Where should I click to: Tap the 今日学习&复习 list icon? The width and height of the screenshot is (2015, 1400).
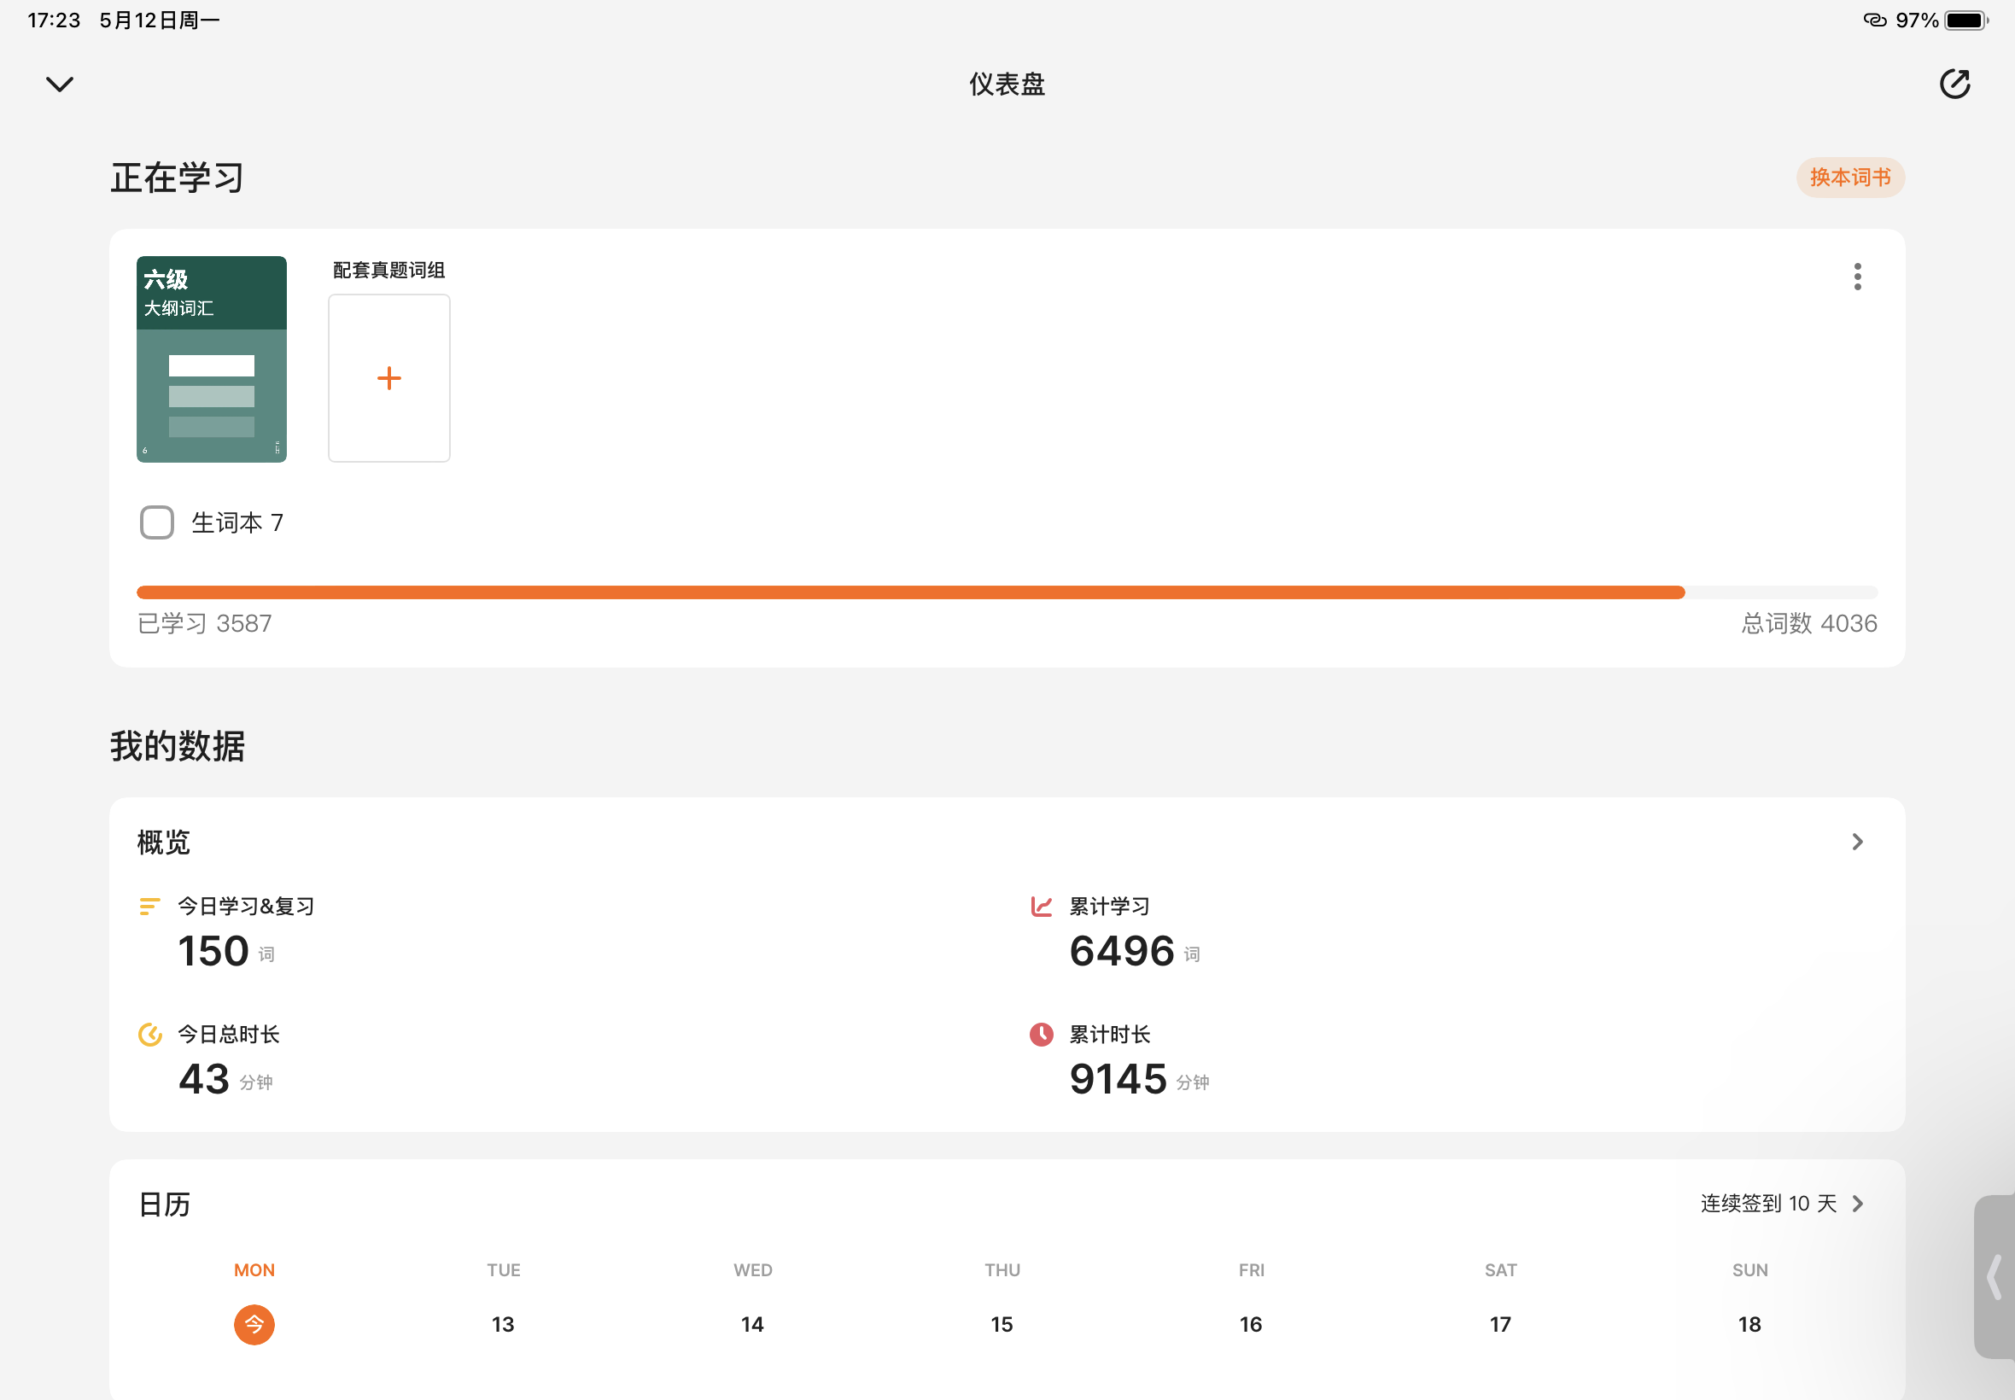pos(150,906)
